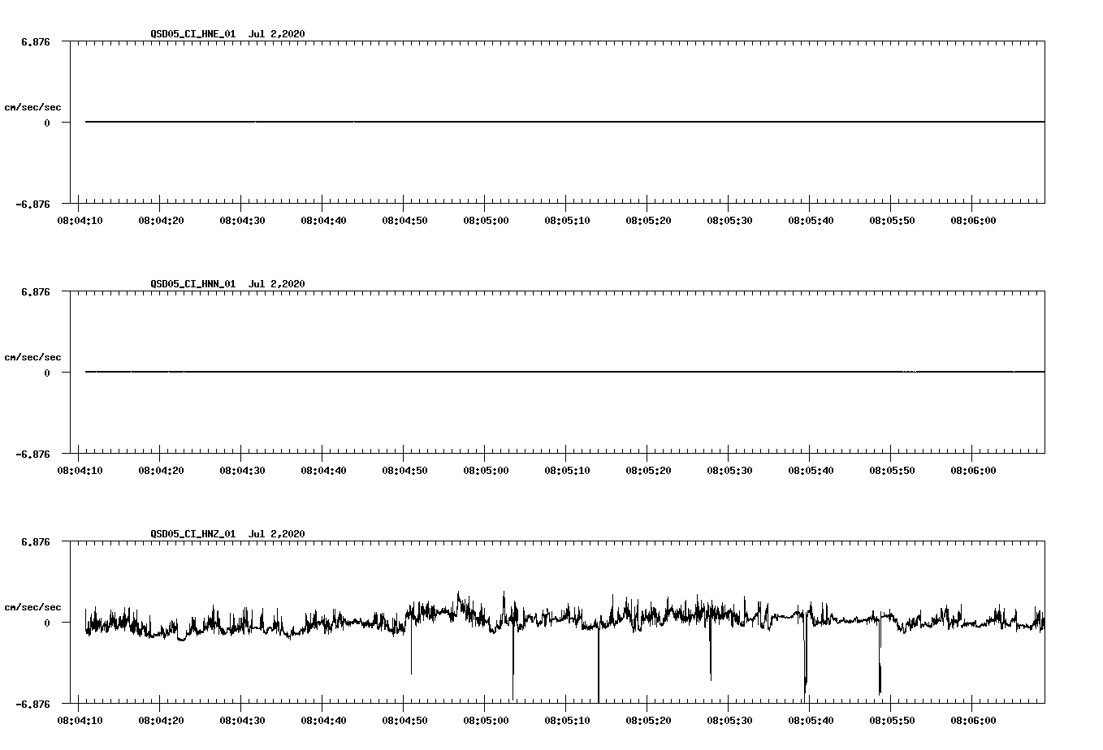Viewport: 1103px width, 750px height.
Task: Click the QSD05_CI_HNN_01 plot title
Action: tap(227, 283)
